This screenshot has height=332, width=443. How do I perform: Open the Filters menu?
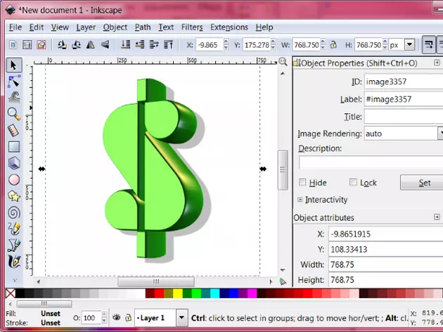click(191, 27)
